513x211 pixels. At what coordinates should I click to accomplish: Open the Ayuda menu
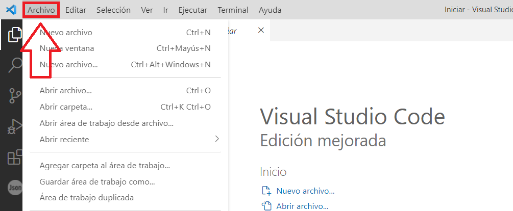click(x=270, y=10)
